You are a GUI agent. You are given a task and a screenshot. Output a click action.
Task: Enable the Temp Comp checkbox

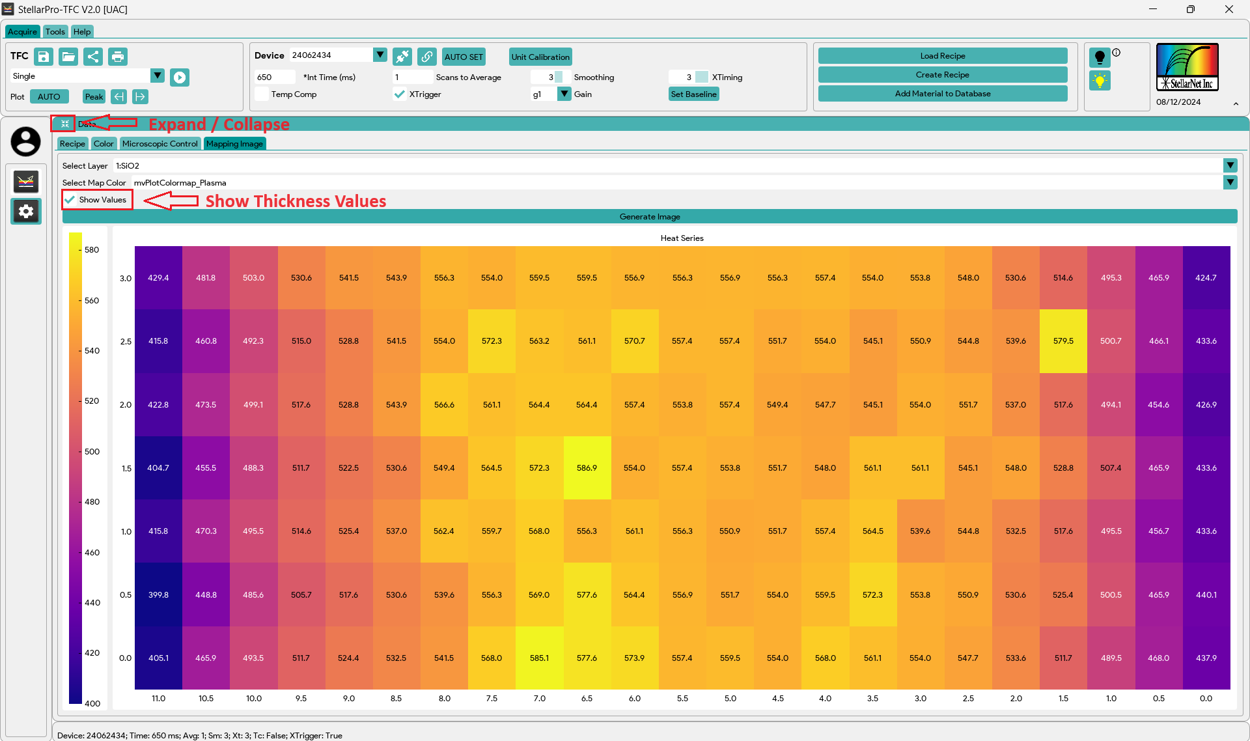[262, 94]
